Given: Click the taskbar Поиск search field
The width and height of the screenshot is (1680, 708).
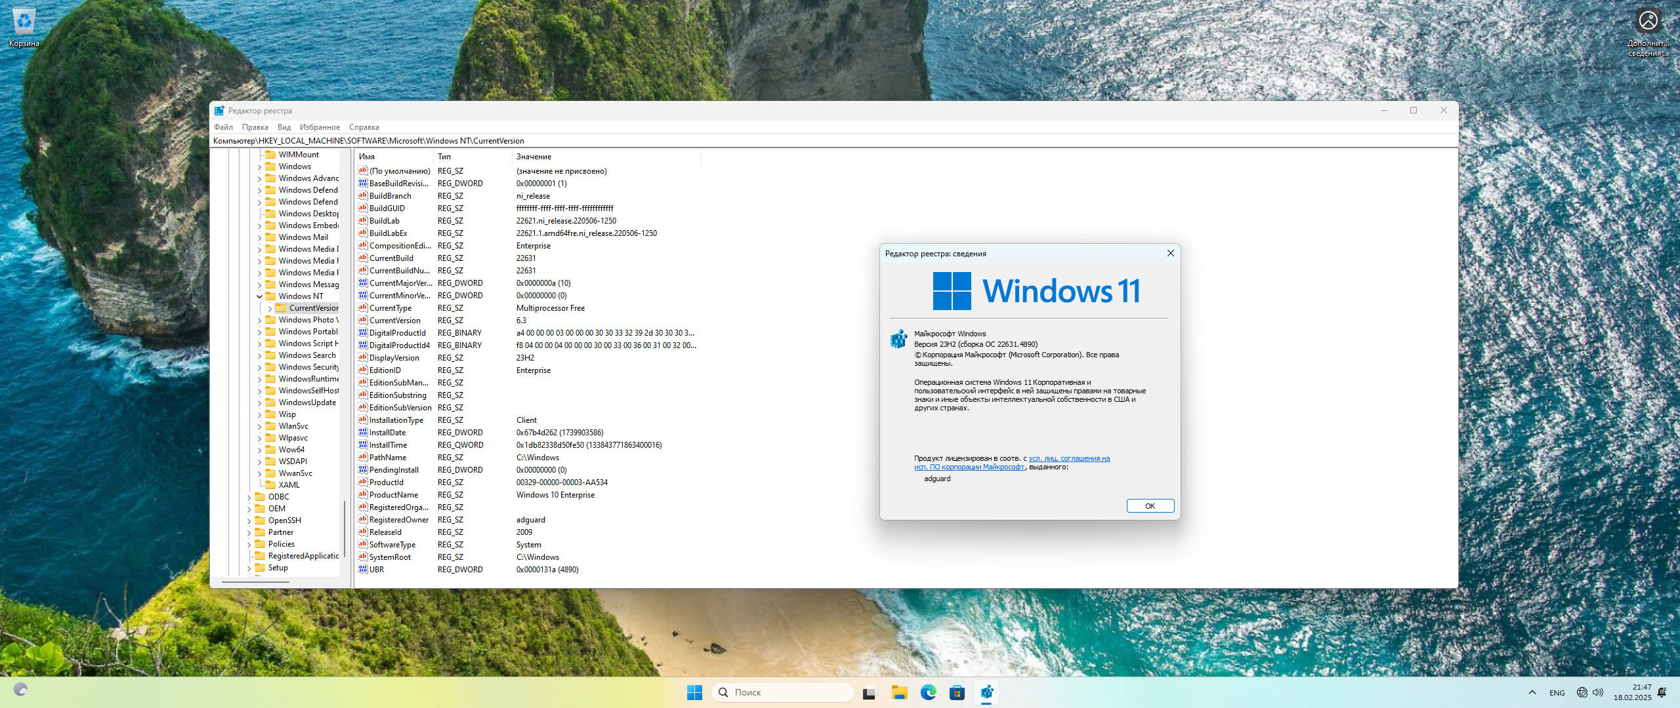Looking at the screenshot, I should point(784,692).
